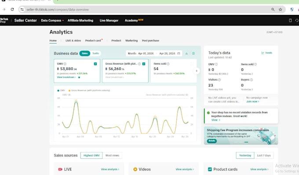This screenshot has height=175, width=299.
Task: Open the mobile device icon in header
Action: point(290,20)
